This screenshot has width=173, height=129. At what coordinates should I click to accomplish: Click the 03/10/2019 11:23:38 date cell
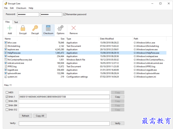(109, 66)
